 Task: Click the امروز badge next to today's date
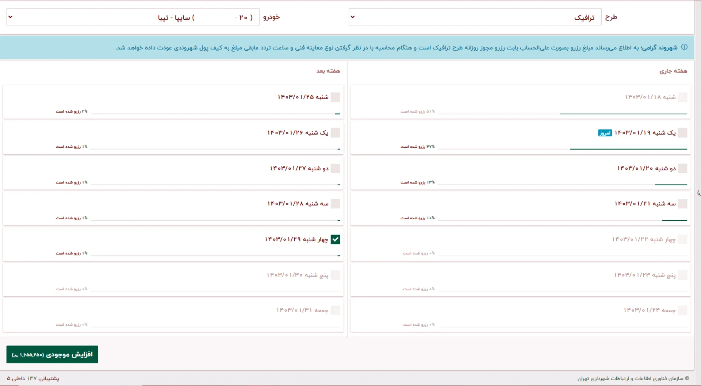pyautogui.click(x=605, y=133)
